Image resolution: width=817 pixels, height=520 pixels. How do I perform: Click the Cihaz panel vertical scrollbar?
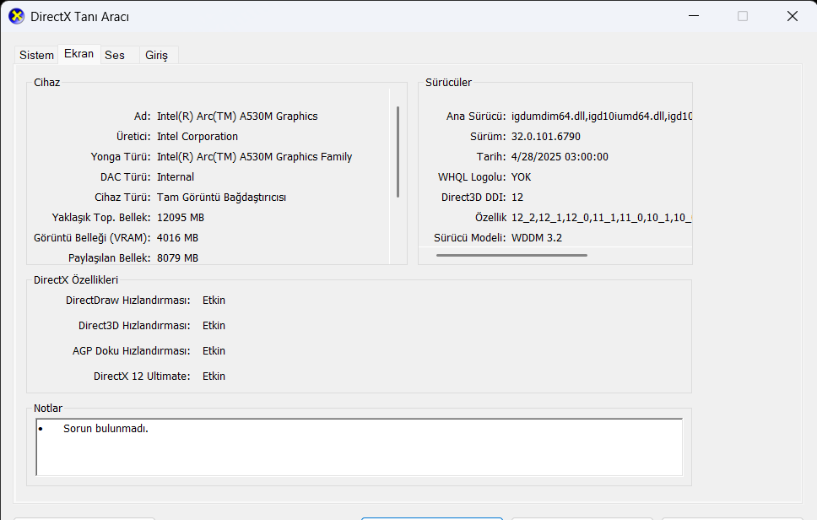coord(398,152)
